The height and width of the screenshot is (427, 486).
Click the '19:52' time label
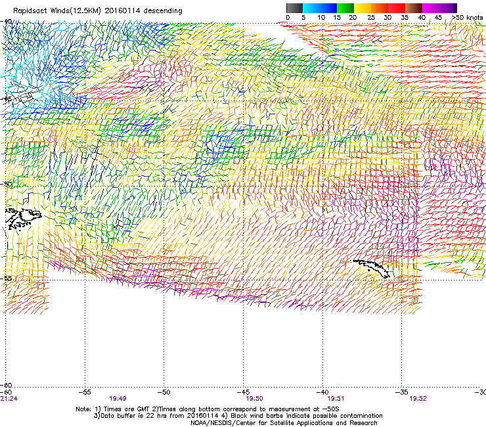(418, 399)
